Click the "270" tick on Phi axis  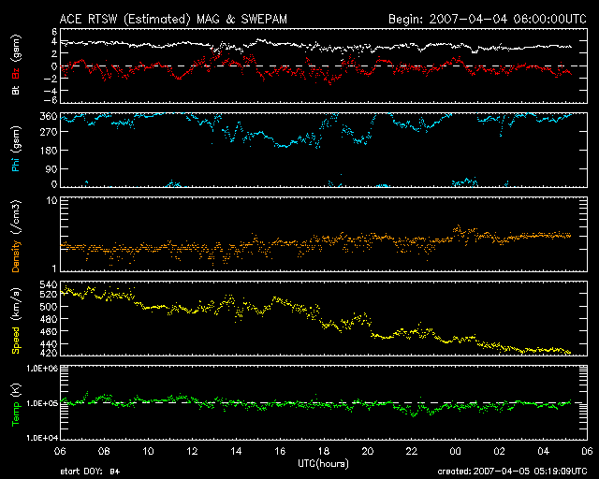tap(49, 132)
